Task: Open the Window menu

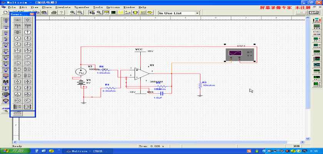Action: click(129, 7)
